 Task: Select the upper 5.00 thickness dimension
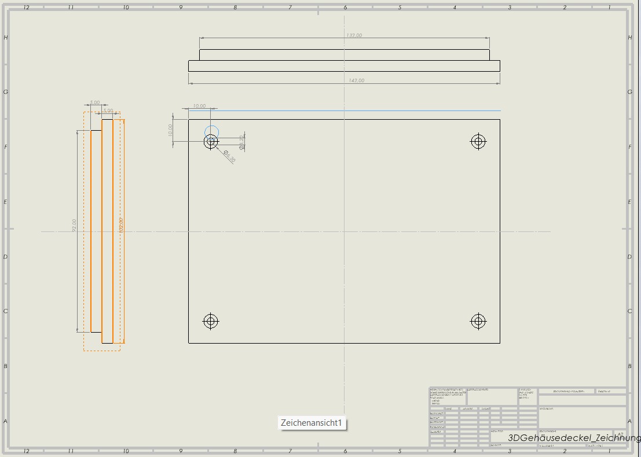pos(95,102)
